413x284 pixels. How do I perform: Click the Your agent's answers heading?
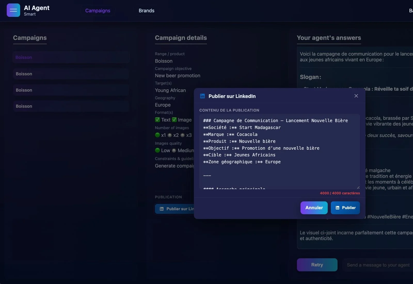pyautogui.click(x=329, y=38)
